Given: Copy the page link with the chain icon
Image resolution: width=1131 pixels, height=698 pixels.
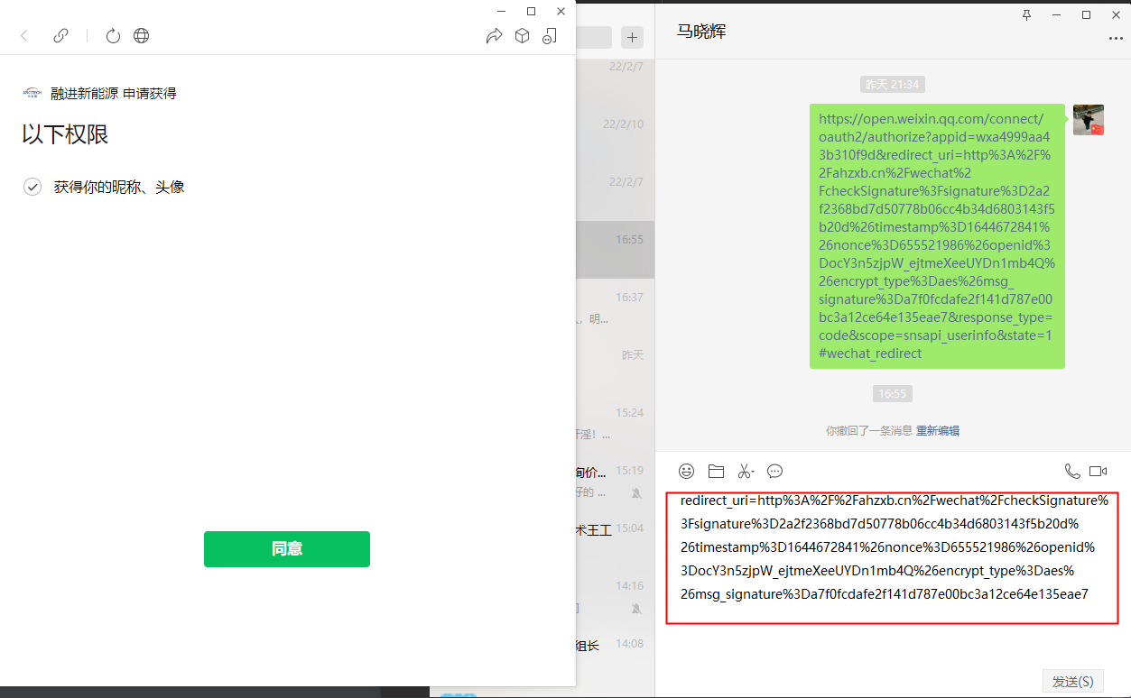Looking at the screenshot, I should point(60,36).
